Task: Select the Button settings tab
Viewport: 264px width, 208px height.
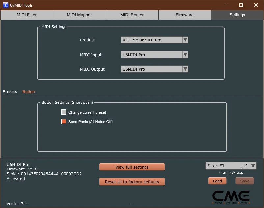Action: point(28,91)
